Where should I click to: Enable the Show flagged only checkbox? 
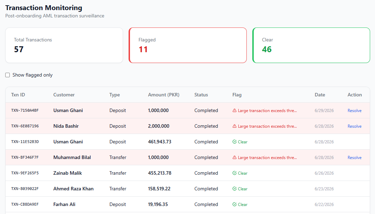pos(8,75)
